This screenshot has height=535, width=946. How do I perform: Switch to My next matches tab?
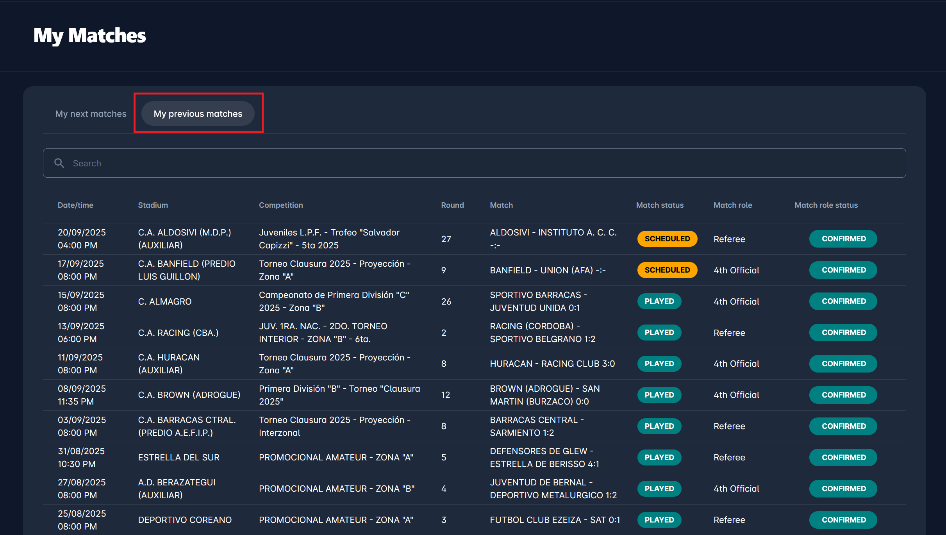tap(91, 114)
